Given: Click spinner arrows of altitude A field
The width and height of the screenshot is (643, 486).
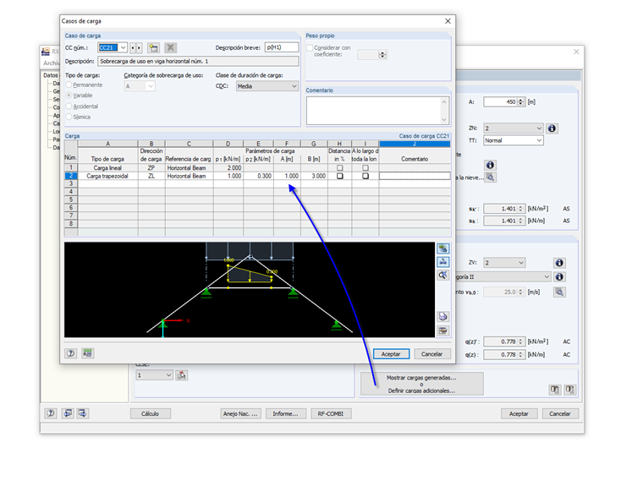Looking at the screenshot, I should point(521,102).
